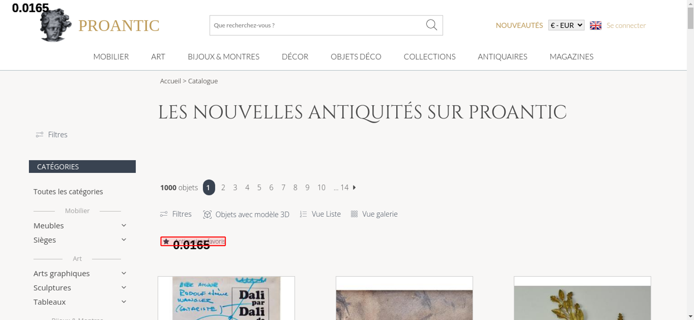The width and height of the screenshot is (694, 320).
Task: Open the BIJOUX & MONTRES menu
Action: pos(223,57)
